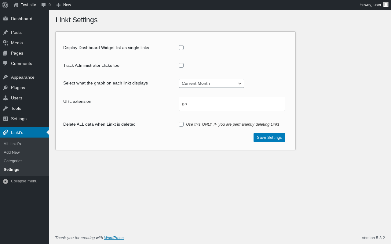Click the Media icon in sidebar
The image size is (391, 244).
click(5, 43)
